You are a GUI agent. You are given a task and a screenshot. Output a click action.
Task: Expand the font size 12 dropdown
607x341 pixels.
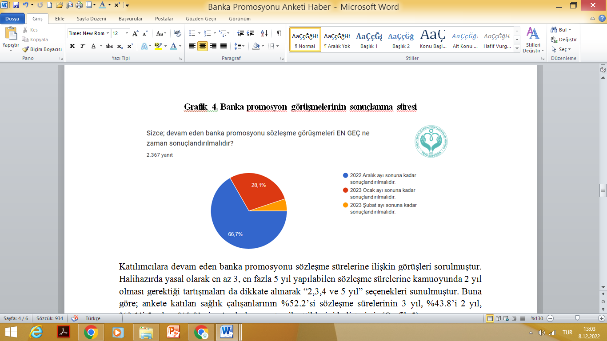tap(127, 33)
